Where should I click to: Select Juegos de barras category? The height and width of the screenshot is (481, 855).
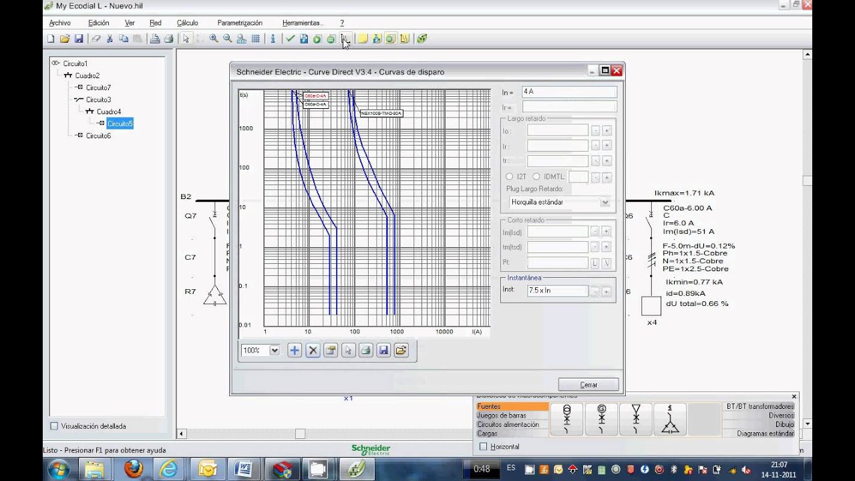click(512, 416)
